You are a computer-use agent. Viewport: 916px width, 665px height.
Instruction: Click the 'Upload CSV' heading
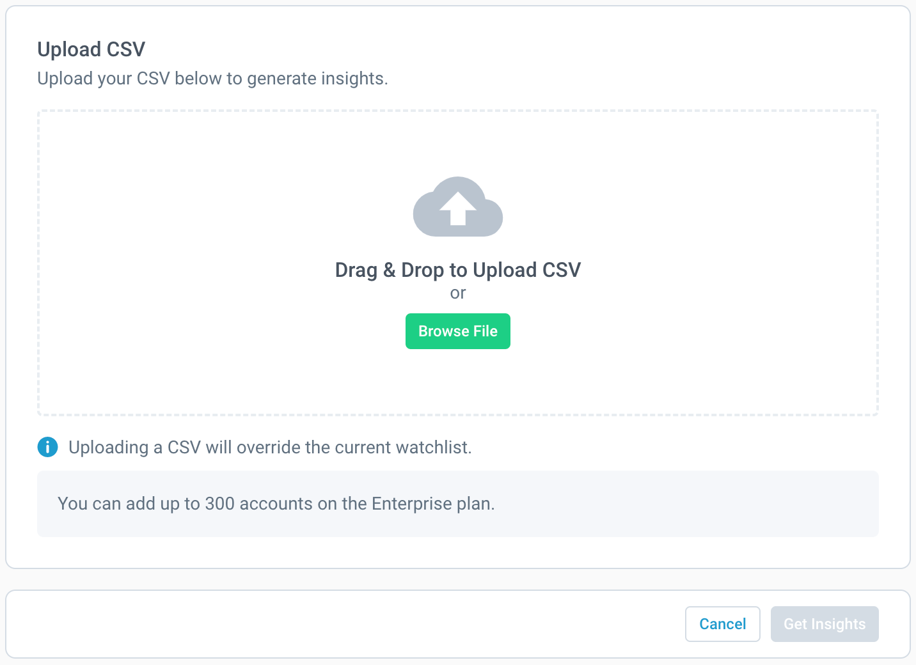91,49
